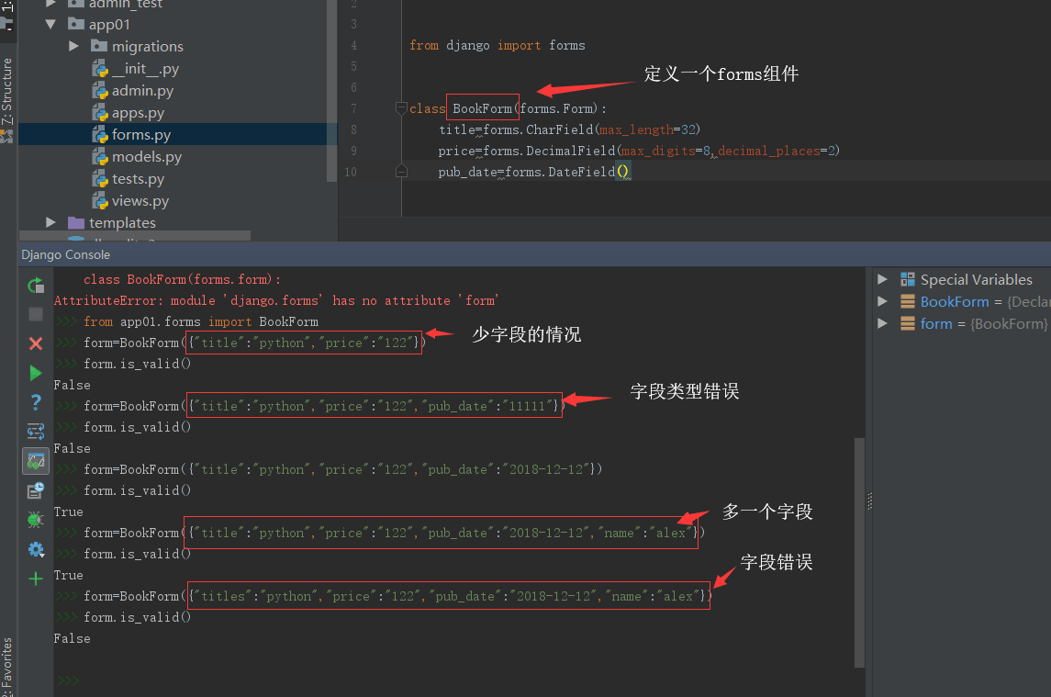
Task: Click the stop console icon
Action: (x=35, y=315)
